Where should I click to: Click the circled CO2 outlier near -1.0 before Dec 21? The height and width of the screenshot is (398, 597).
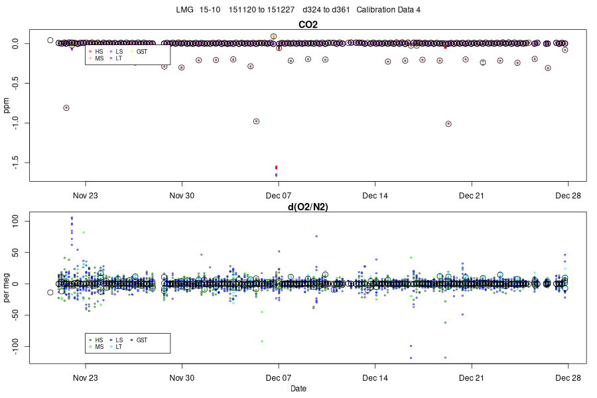[x=448, y=124]
